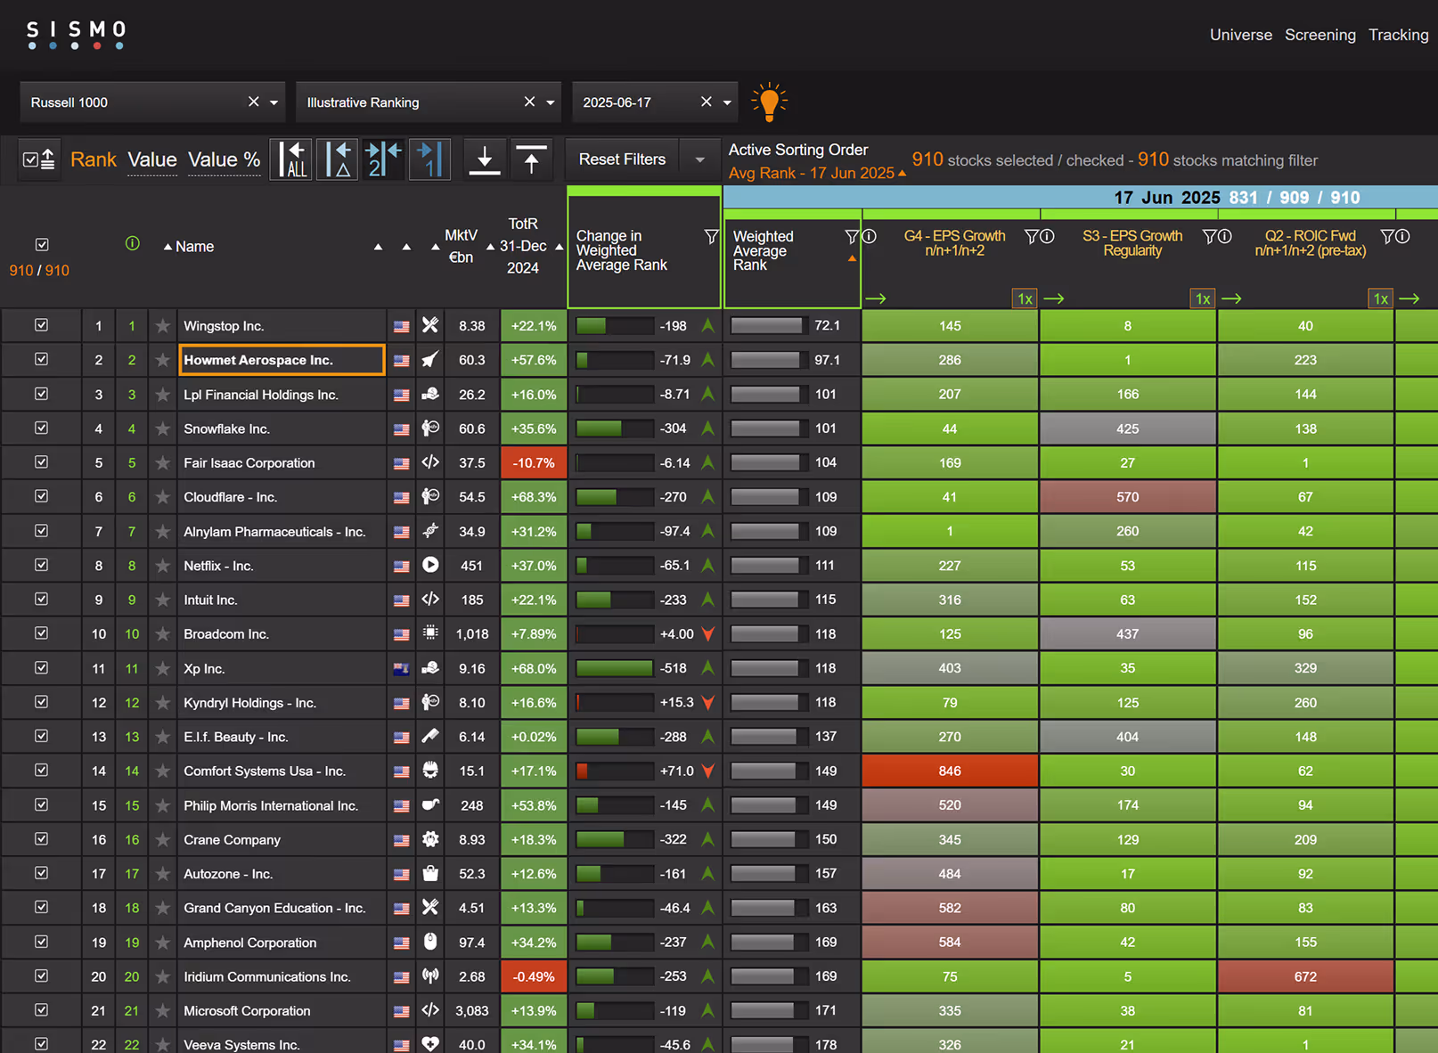1438x1053 pixels.
Task: Click the 17 Jun 2025 date header band
Action: pos(1080,198)
